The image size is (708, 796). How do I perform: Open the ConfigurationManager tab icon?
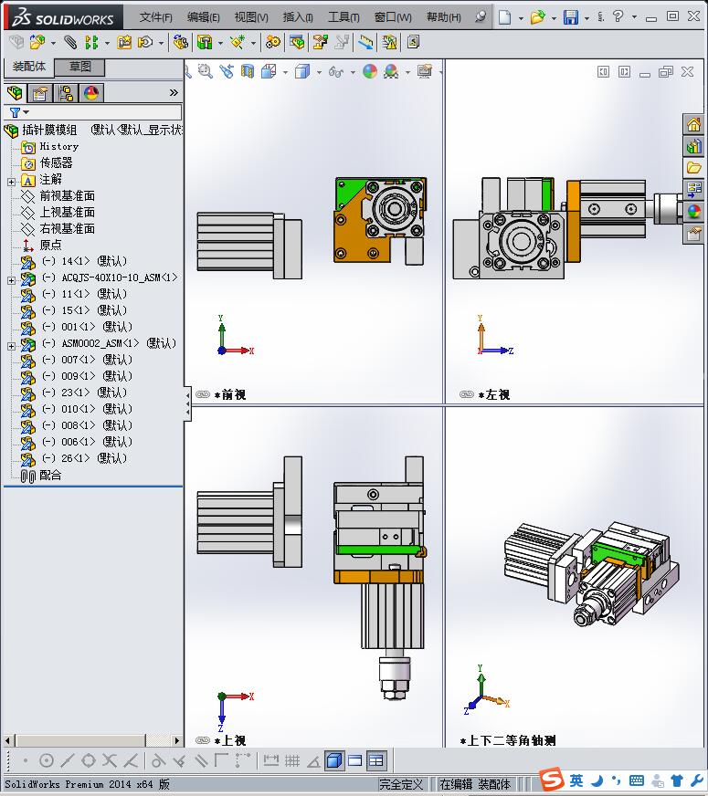(66, 93)
